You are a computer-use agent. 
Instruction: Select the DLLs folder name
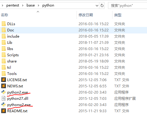(11, 24)
